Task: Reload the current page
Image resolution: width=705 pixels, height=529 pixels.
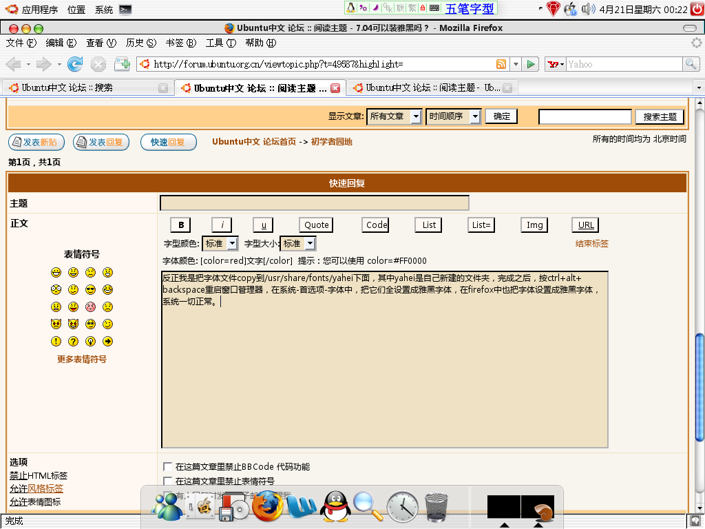Action: click(x=75, y=64)
